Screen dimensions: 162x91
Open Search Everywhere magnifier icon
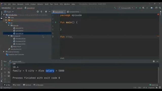coord(160,8)
